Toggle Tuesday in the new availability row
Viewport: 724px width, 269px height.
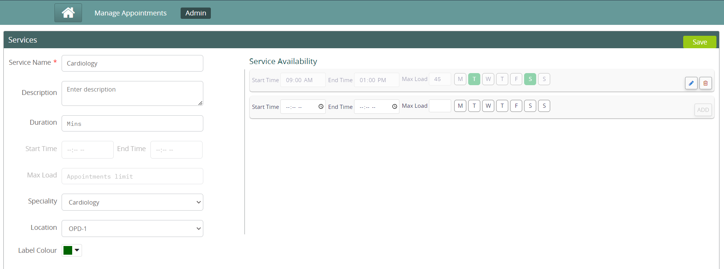pyautogui.click(x=474, y=106)
